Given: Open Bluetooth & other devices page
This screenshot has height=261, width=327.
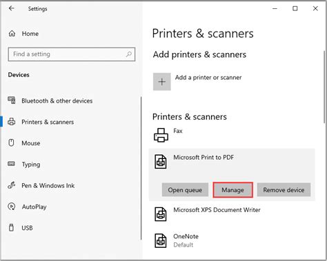Looking at the screenshot, I should tap(57, 101).
